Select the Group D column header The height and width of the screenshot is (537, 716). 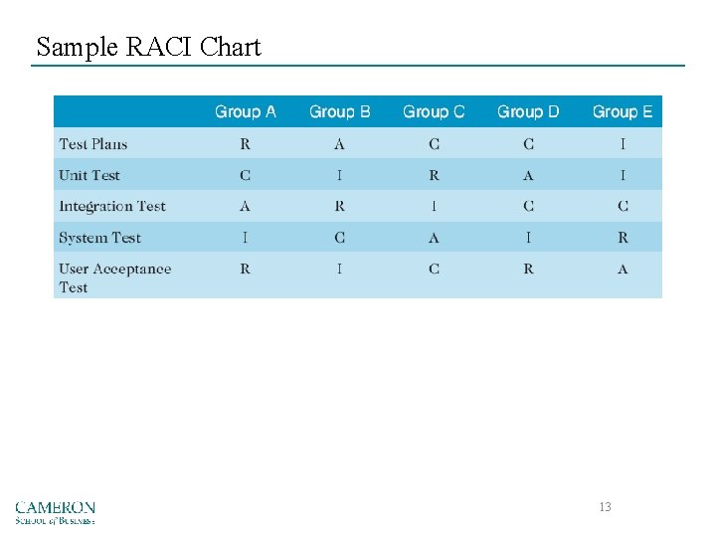pos(528,111)
